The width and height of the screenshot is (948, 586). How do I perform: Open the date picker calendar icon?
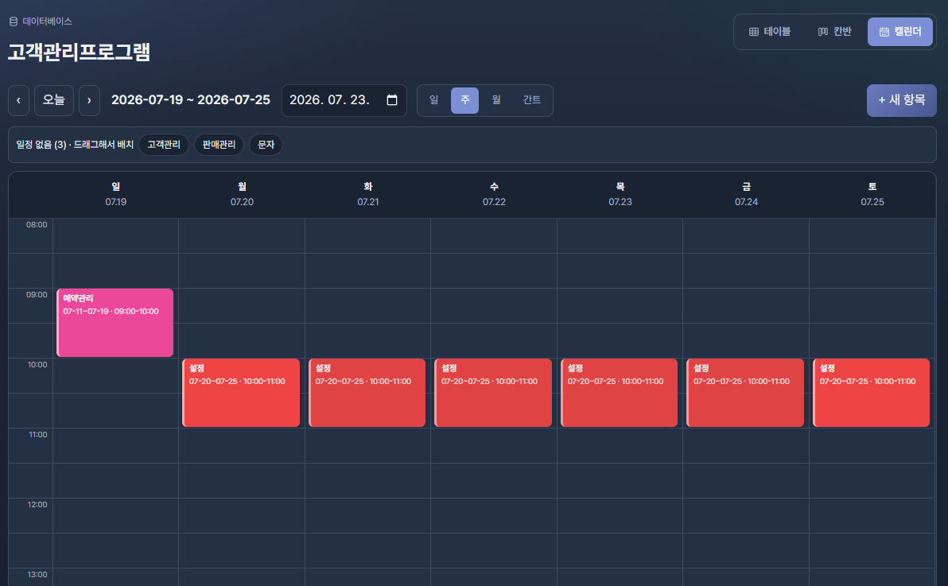point(392,99)
